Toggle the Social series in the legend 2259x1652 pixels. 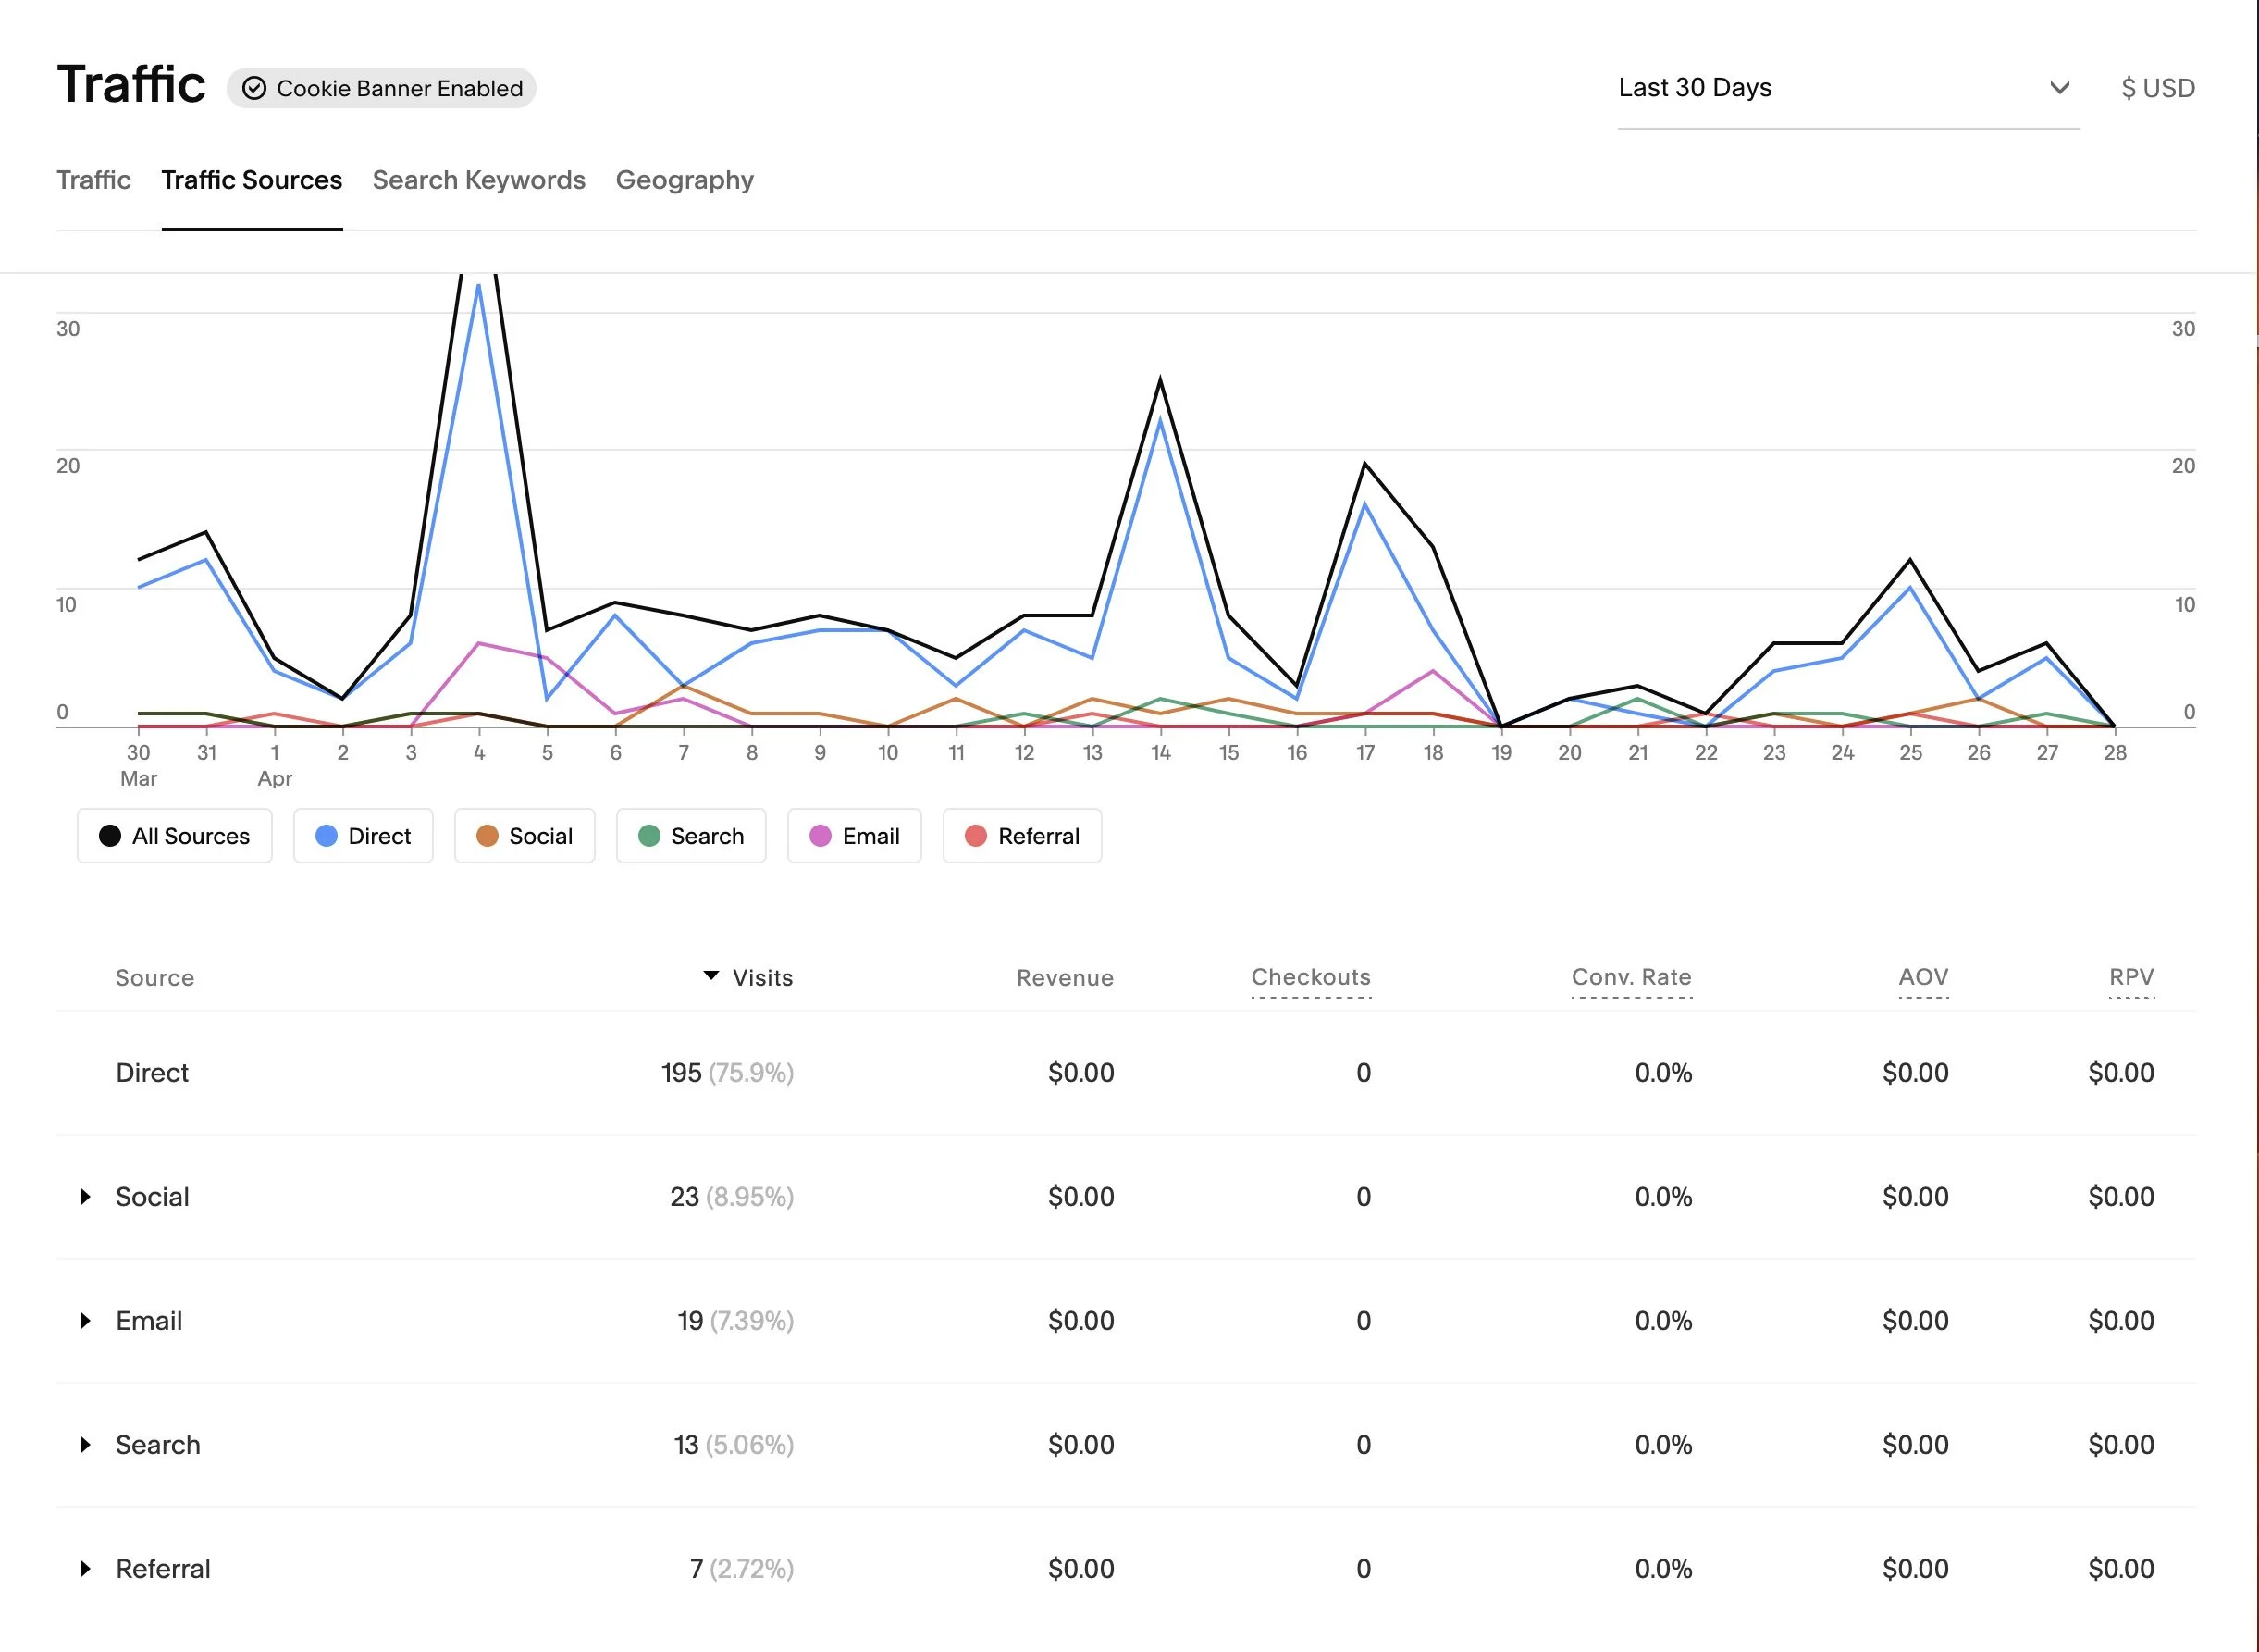pos(524,836)
